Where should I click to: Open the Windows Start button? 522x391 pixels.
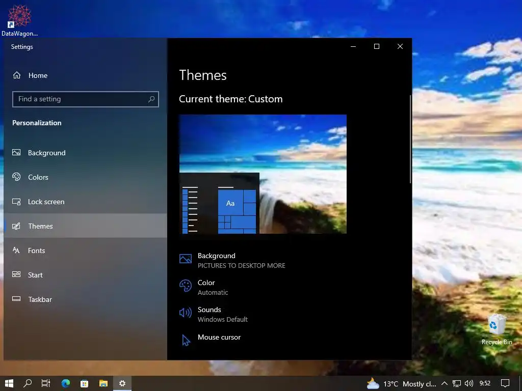9,383
